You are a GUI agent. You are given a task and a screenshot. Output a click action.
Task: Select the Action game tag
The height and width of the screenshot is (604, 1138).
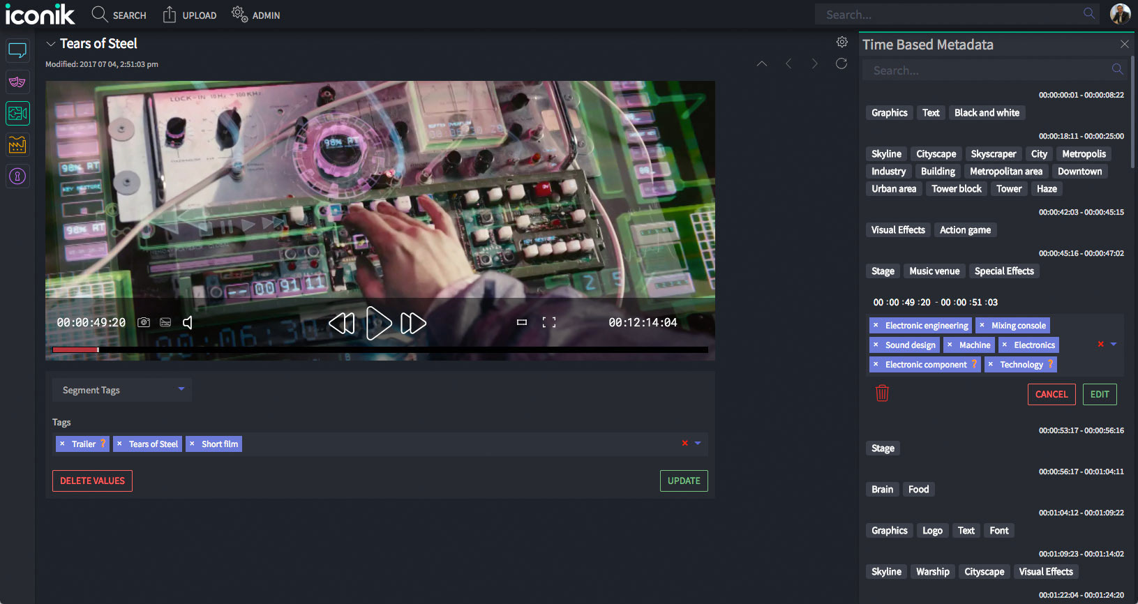point(965,229)
